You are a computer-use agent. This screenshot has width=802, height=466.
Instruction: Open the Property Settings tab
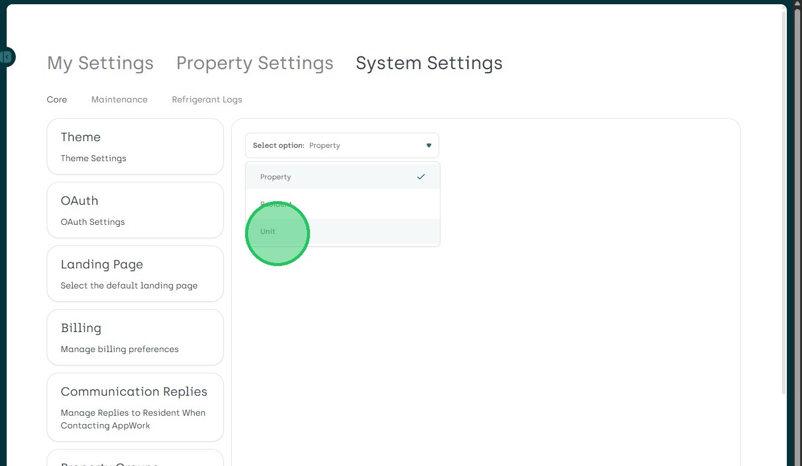tap(255, 63)
